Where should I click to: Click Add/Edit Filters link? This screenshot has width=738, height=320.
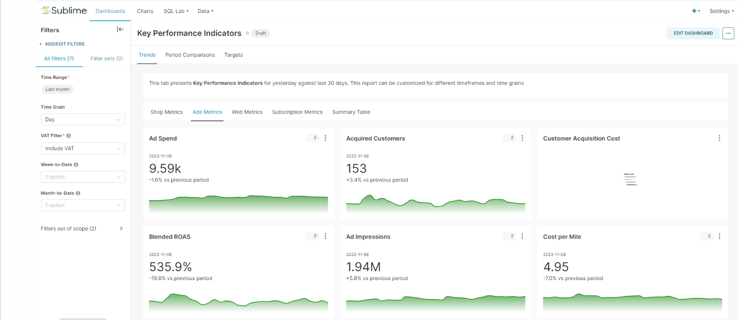tap(62, 44)
